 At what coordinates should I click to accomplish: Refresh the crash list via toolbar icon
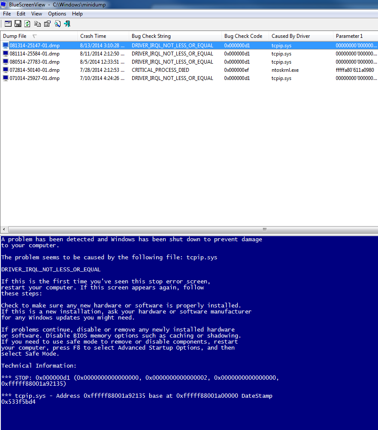(27, 24)
